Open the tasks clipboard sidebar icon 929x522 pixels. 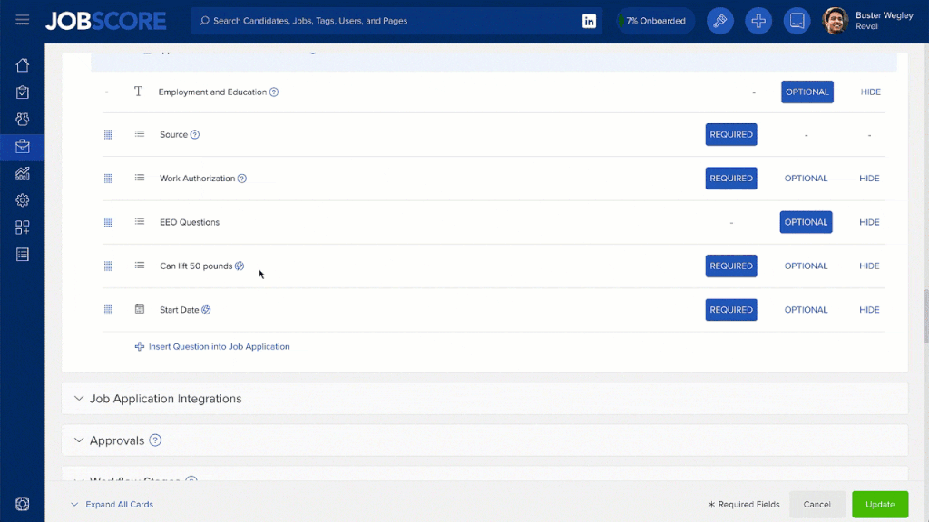[23, 92]
